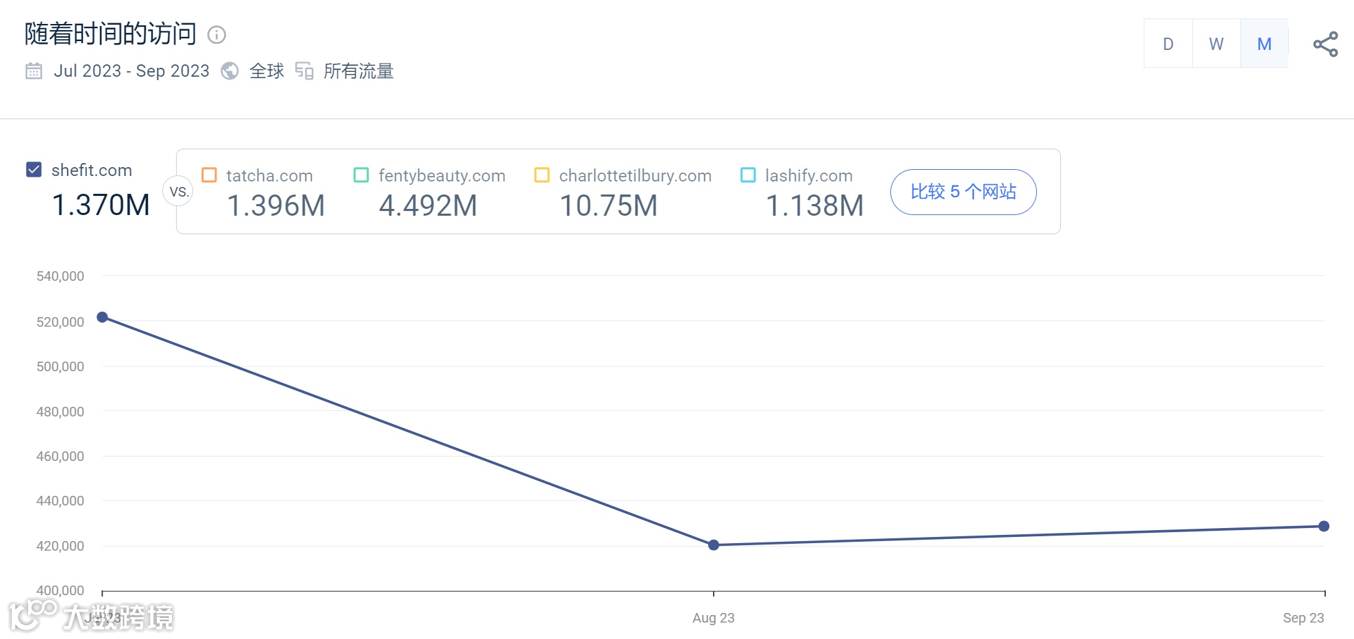The image size is (1354, 639).
Task: Click the lashify.com site name
Action: pyautogui.click(x=809, y=176)
